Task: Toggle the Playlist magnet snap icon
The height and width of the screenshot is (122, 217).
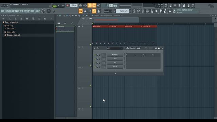Action: point(60,16)
